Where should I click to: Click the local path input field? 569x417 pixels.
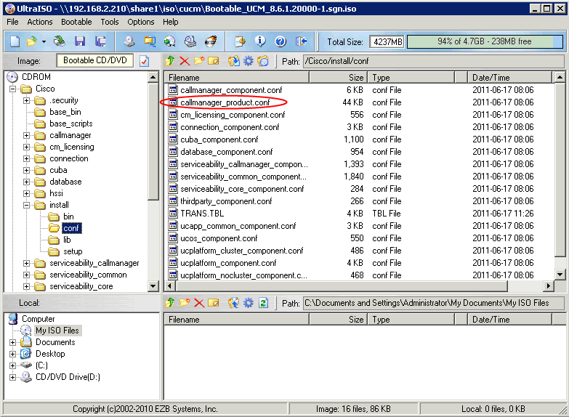[x=433, y=303]
